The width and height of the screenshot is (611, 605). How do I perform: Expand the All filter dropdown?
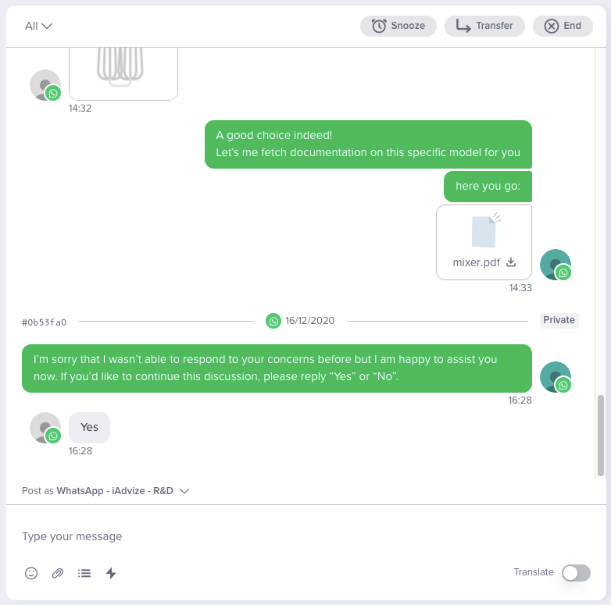pos(38,26)
